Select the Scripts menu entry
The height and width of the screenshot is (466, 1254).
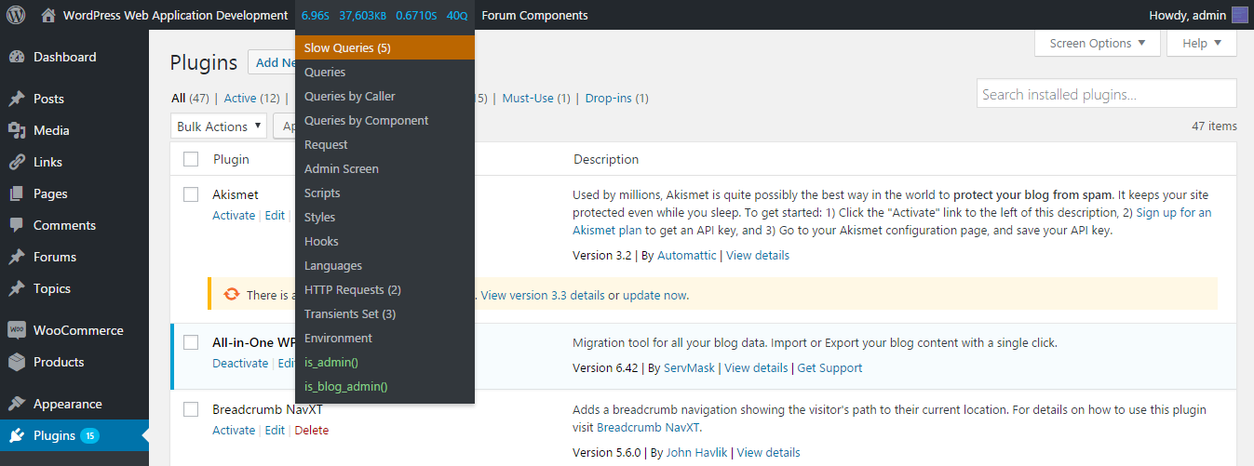[385, 193]
